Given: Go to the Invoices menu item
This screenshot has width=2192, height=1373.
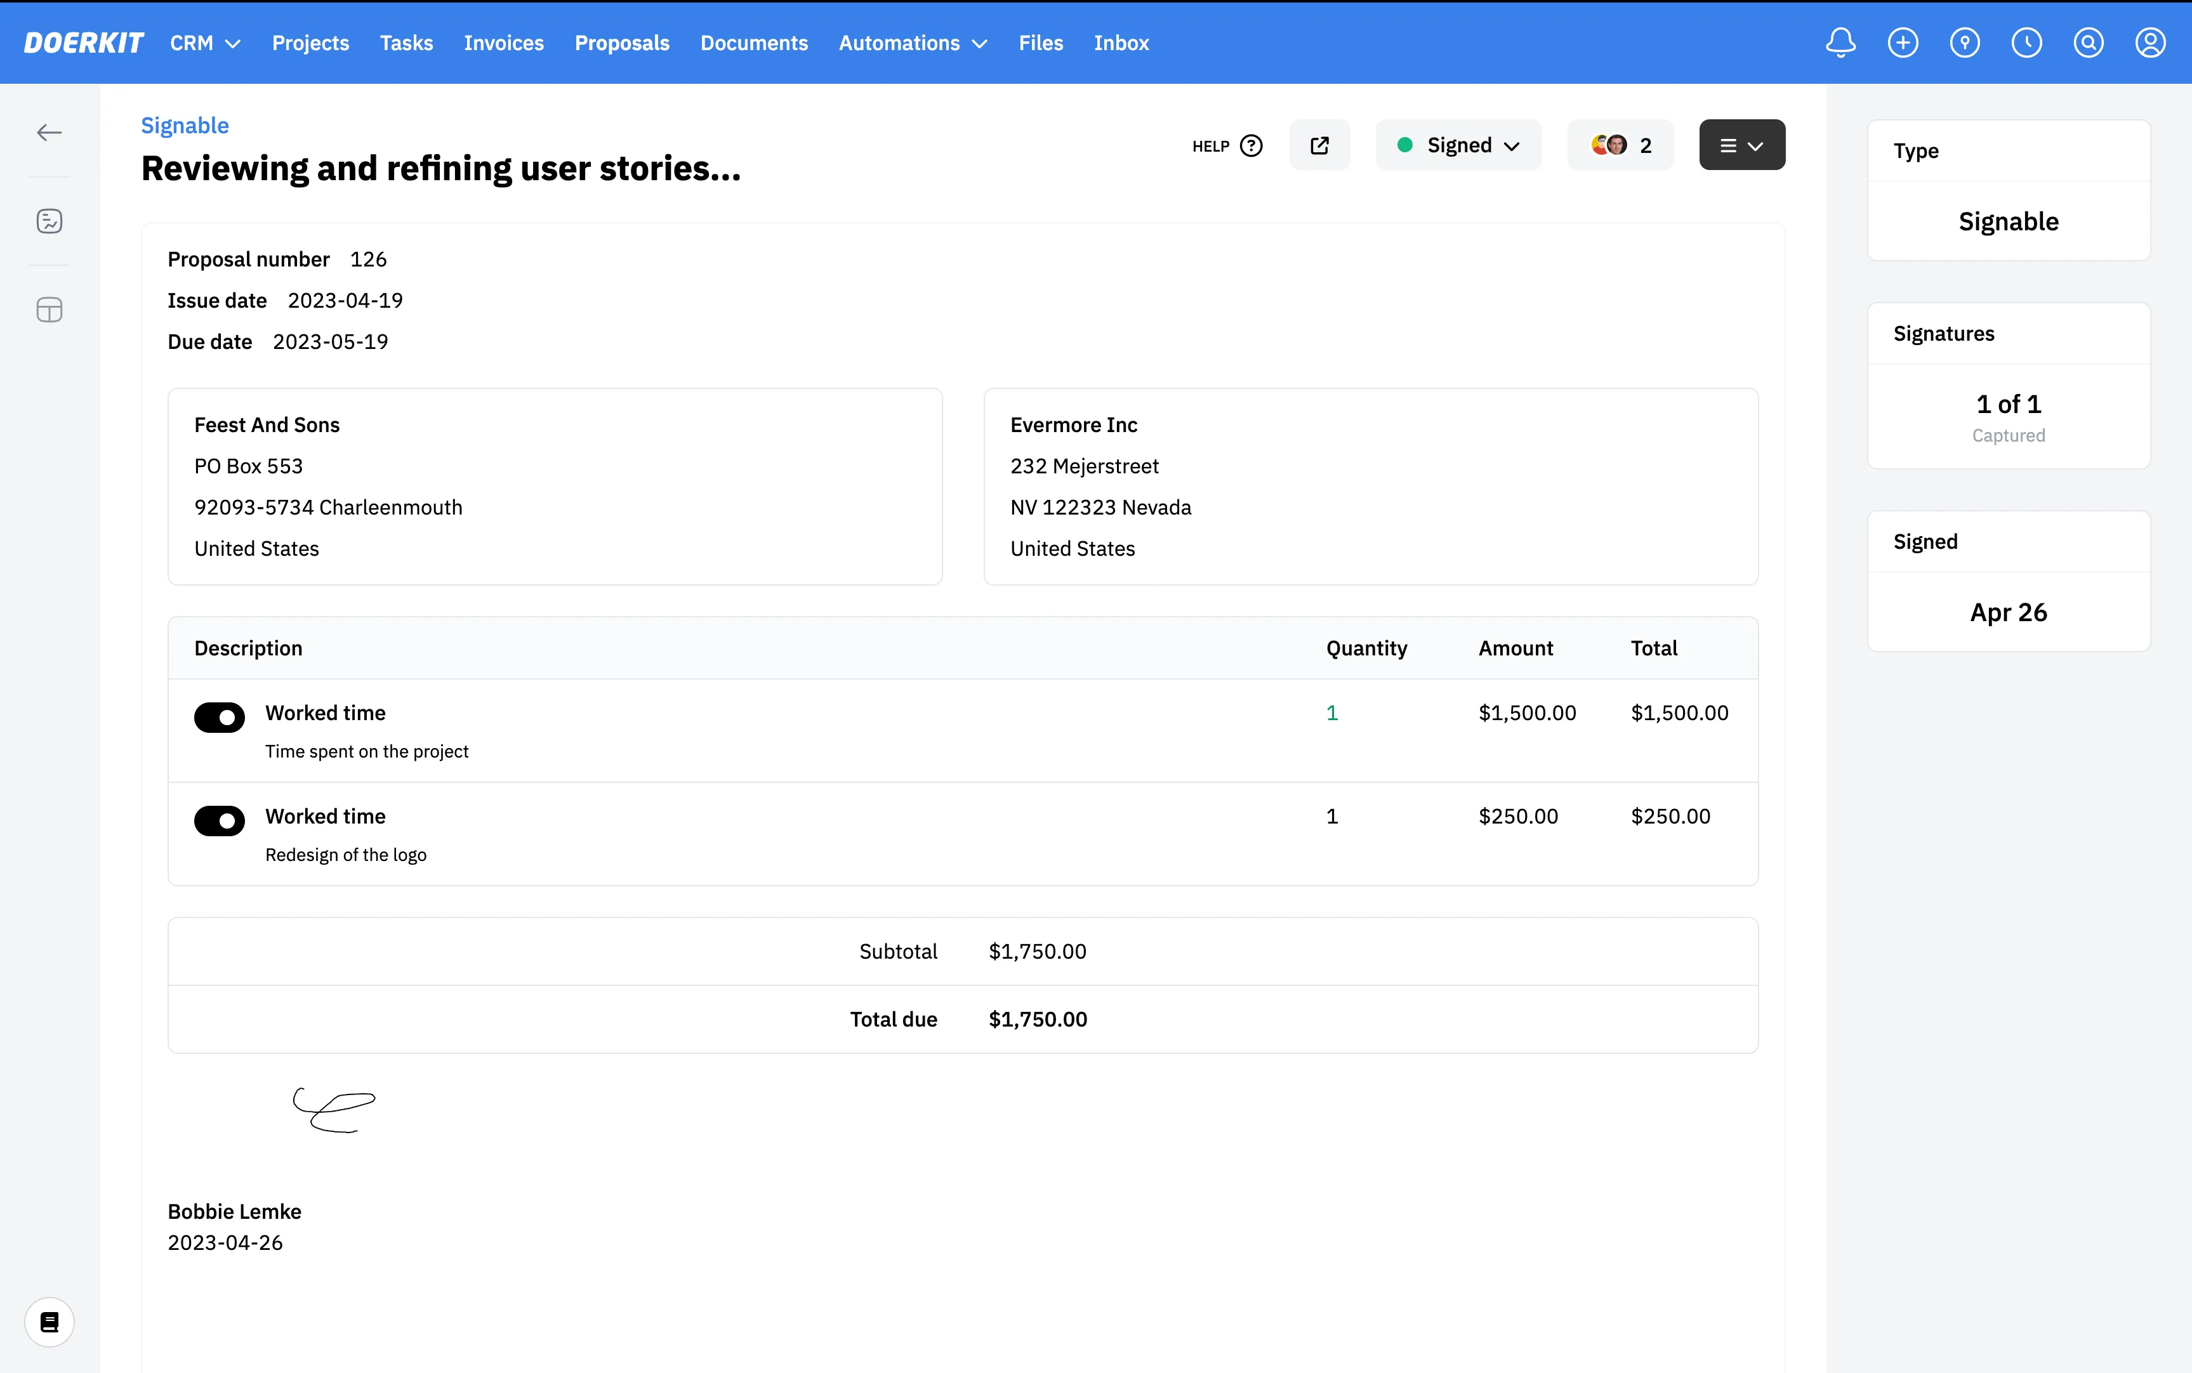Looking at the screenshot, I should pos(503,43).
